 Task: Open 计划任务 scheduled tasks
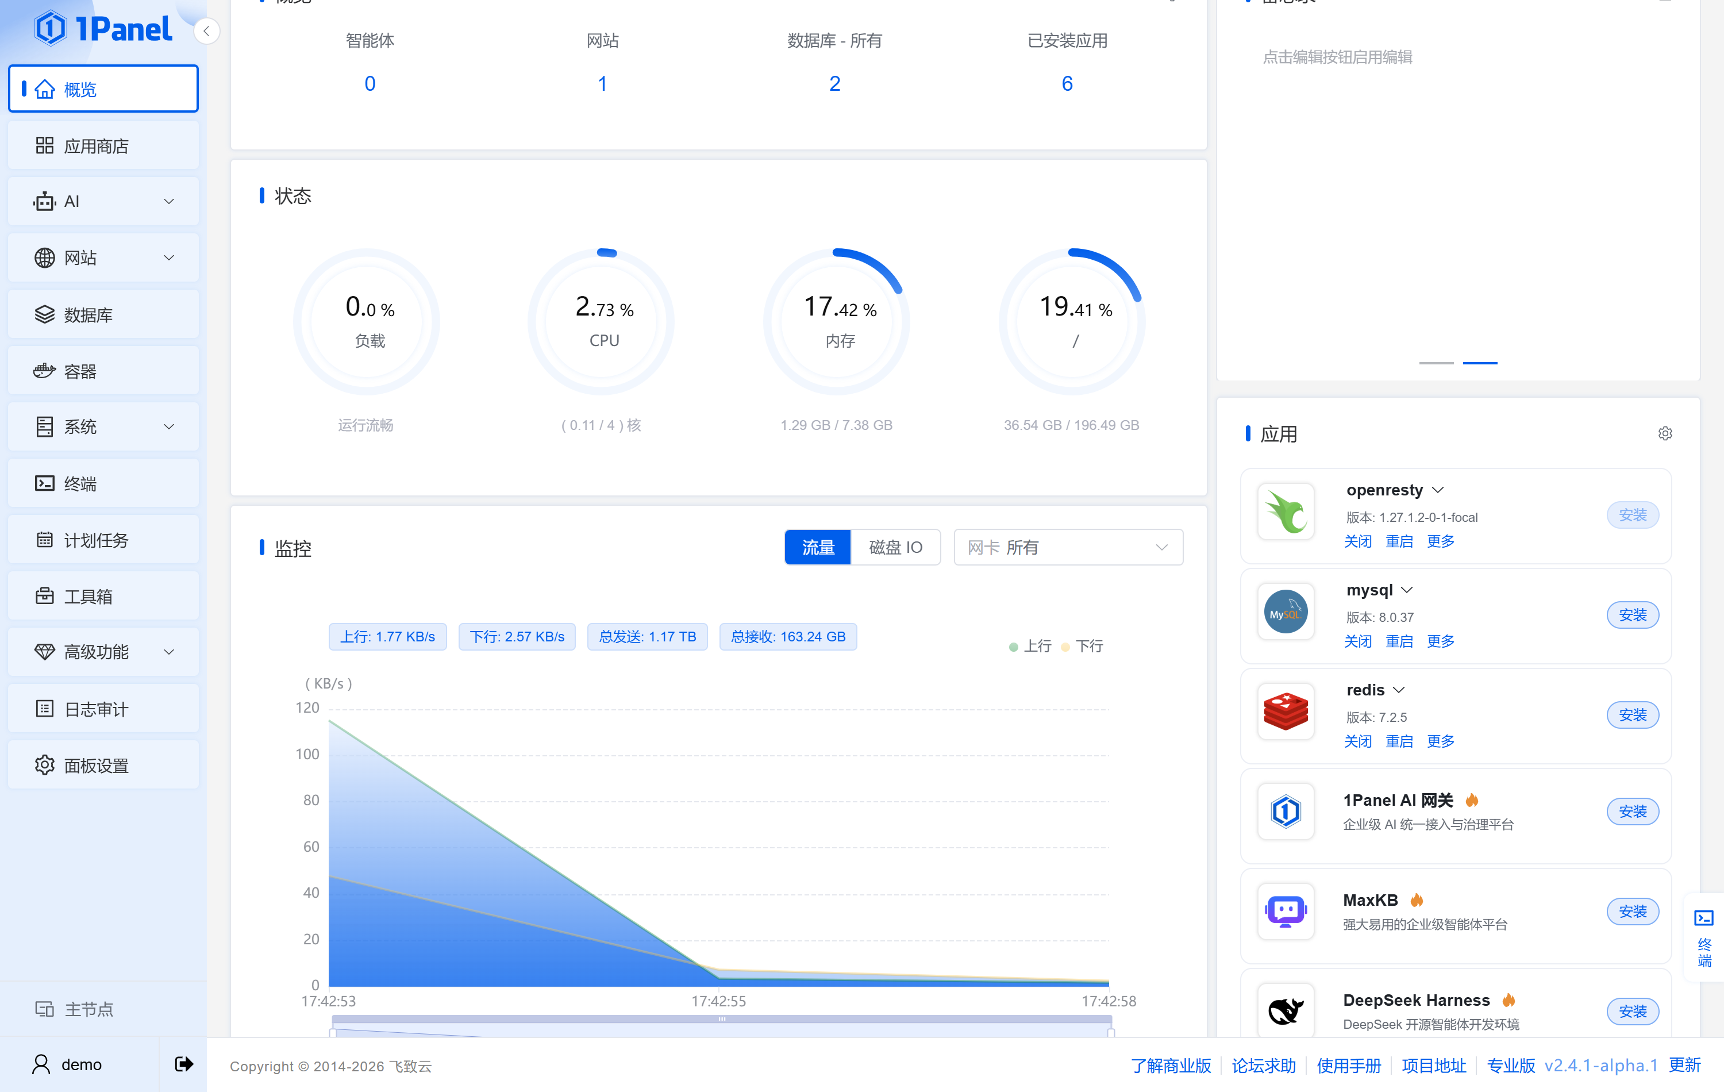103,540
